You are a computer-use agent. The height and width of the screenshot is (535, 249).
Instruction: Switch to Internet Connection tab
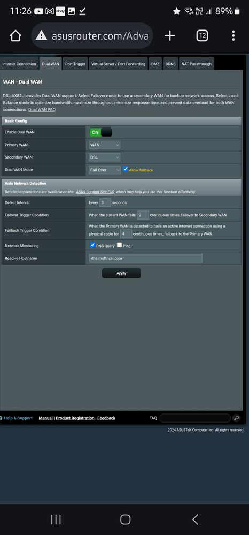(19, 64)
